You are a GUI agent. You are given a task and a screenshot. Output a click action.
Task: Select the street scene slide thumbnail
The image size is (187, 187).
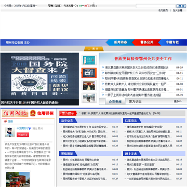click(89, 98)
